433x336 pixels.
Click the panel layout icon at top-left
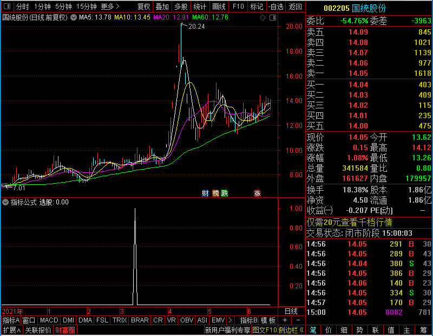click(7, 6)
